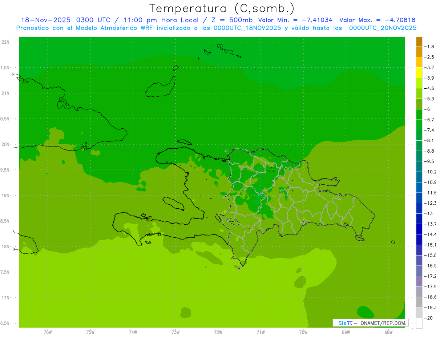Viewport: 436px width, 337px height.
Task: Click the "17N" latitude label
Action: click(5, 298)
